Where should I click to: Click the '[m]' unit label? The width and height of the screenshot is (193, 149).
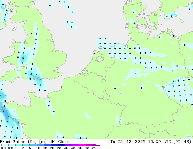[43, 142]
